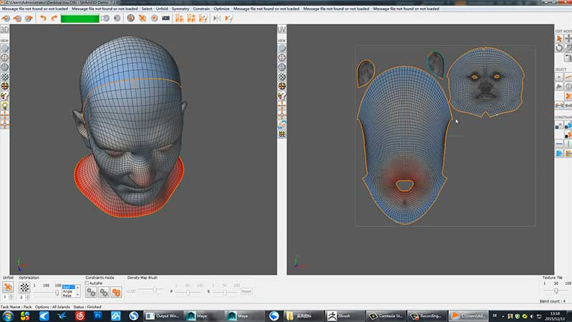This screenshot has height=322, width=572.
Task: Select Angle in optimization list
Action: (x=68, y=291)
